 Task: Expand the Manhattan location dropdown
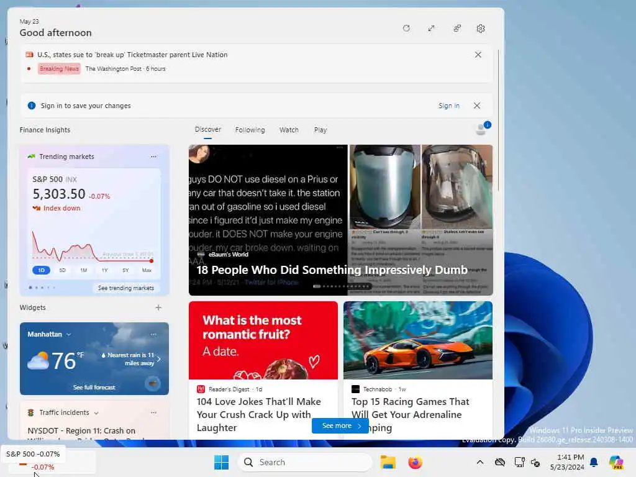(68, 334)
